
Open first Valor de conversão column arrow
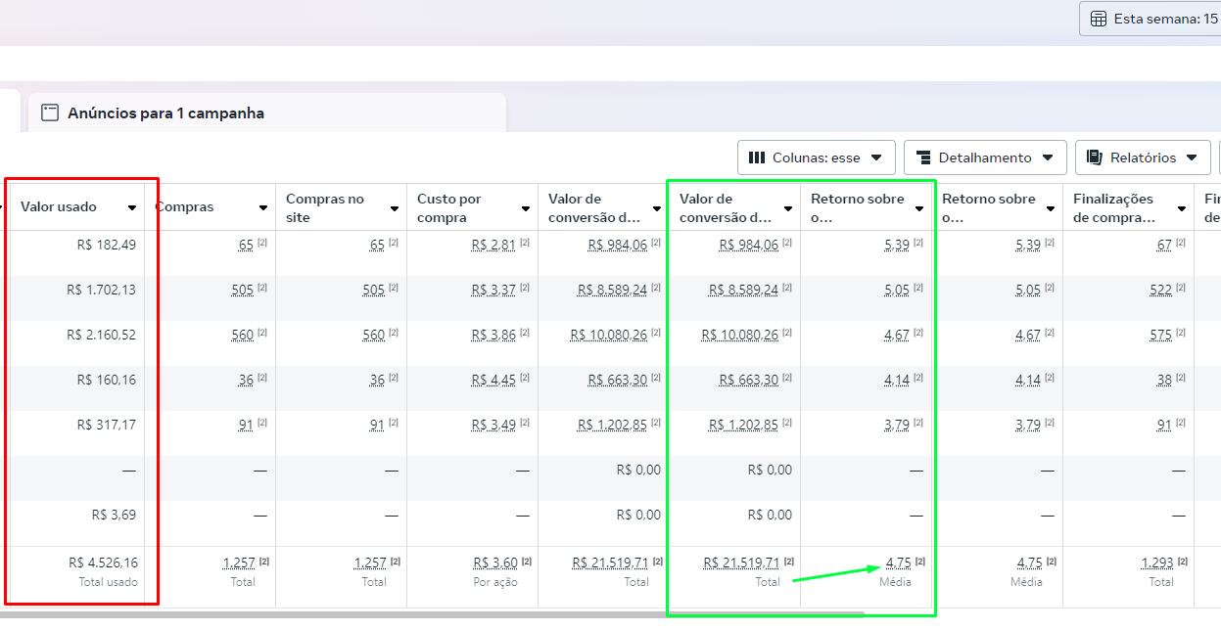pos(657,208)
